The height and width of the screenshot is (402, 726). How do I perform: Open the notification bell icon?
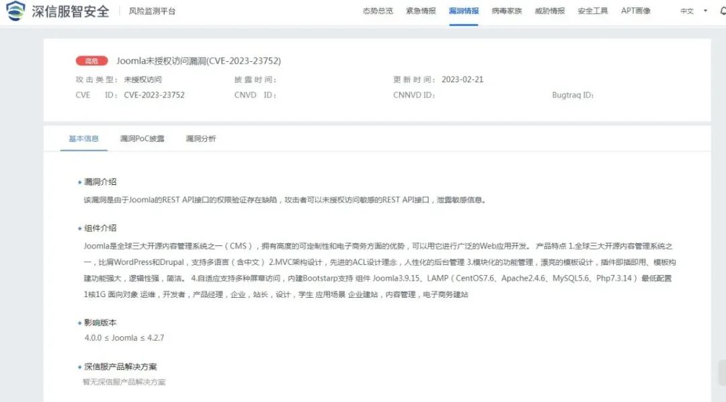(x=723, y=11)
